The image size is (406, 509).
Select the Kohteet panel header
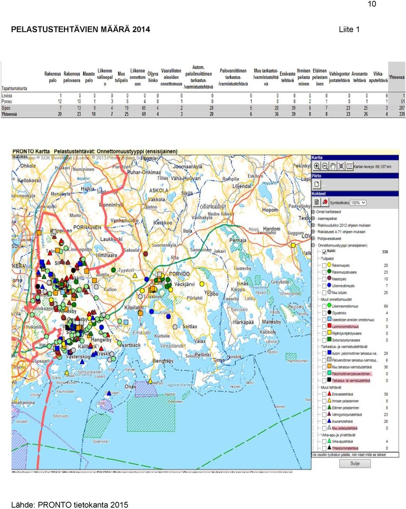pyautogui.click(x=355, y=194)
